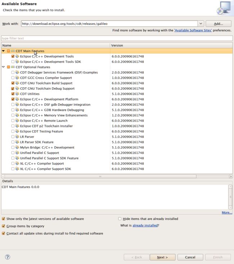This screenshot has width=234, height=264.
Task: Toggle the CDT Optional Features category checkbox
Action: [x=8, y=67]
